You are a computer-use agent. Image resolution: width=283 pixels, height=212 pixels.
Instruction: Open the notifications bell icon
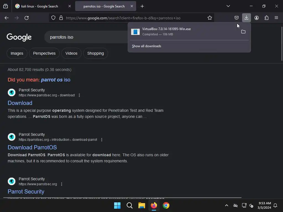tap(276, 205)
